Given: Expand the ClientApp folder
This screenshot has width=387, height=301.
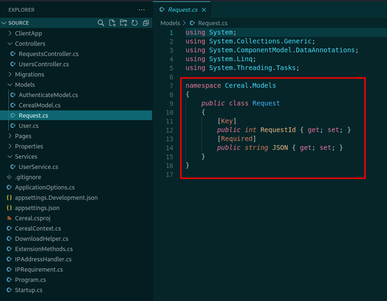Looking at the screenshot, I should tap(76, 33).
